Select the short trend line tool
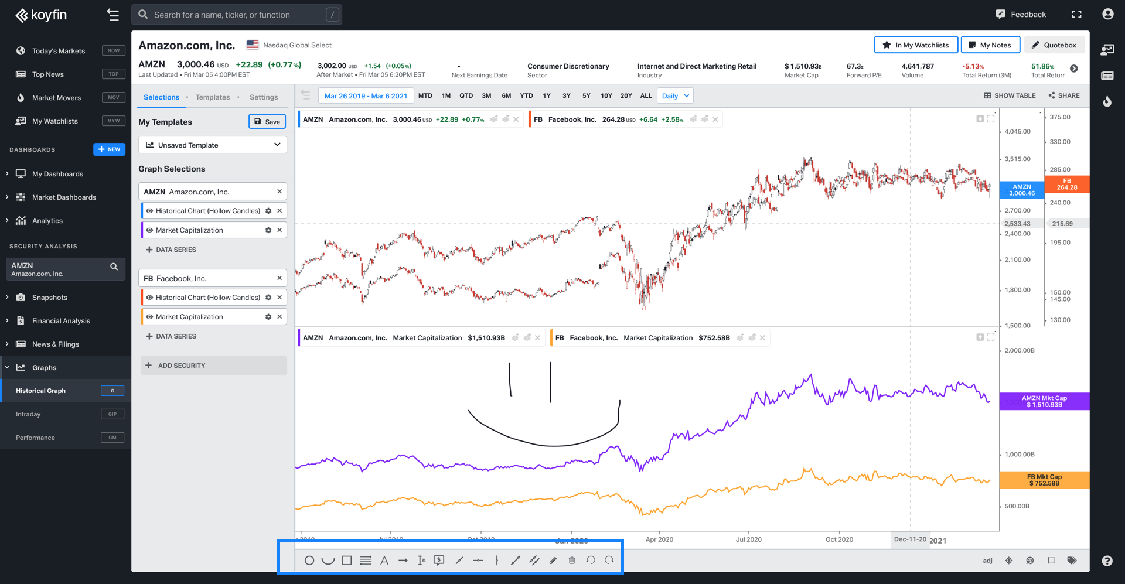Image resolution: width=1125 pixels, height=584 pixels. tap(459, 561)
